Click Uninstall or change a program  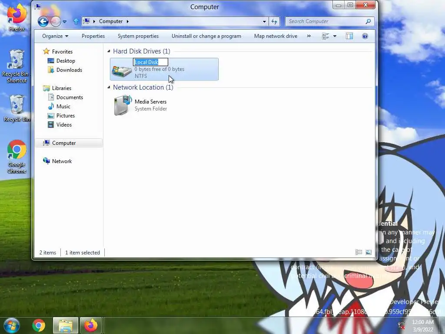pos(206,36)
